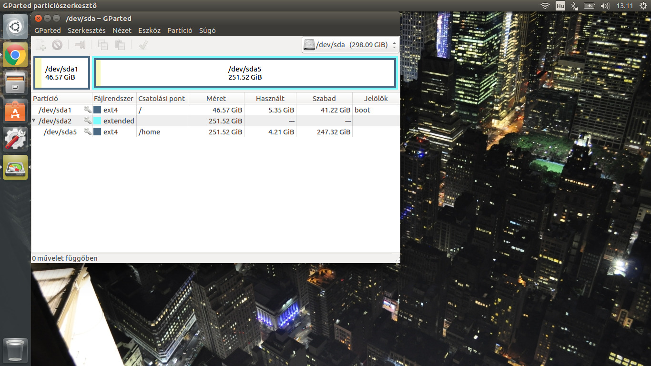Click the clock showing 13.11
Screen dimensions: 651x366
pyautogui.click(x=624, y=6)
